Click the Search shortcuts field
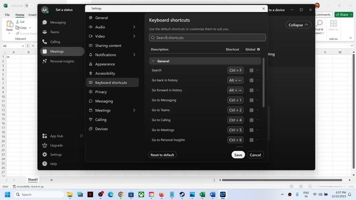 (x=207, y=38)
